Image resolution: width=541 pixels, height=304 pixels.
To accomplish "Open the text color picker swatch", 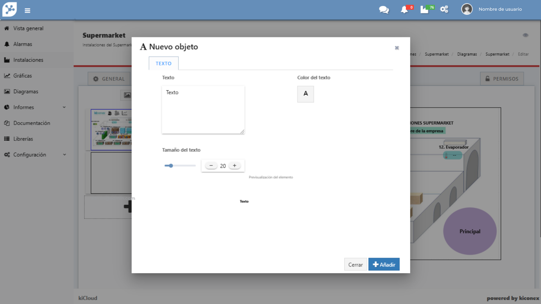I will point(305,94).
